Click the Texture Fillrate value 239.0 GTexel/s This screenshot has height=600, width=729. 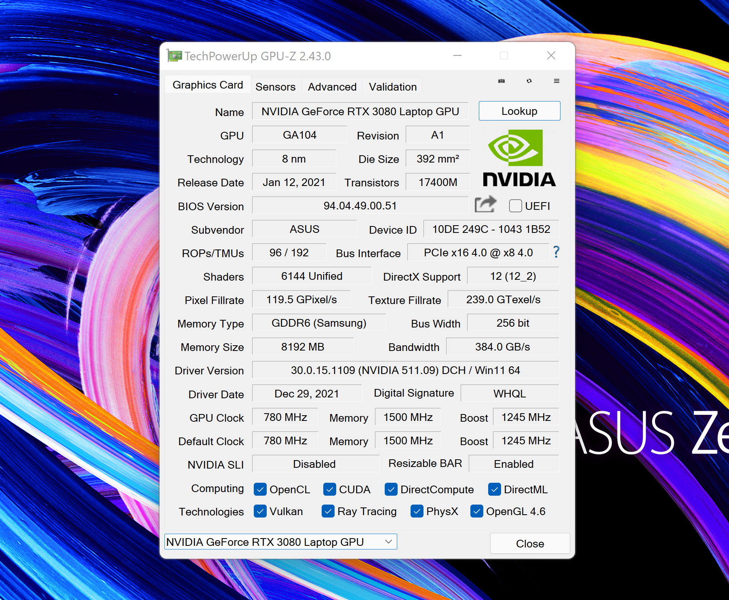503,299
